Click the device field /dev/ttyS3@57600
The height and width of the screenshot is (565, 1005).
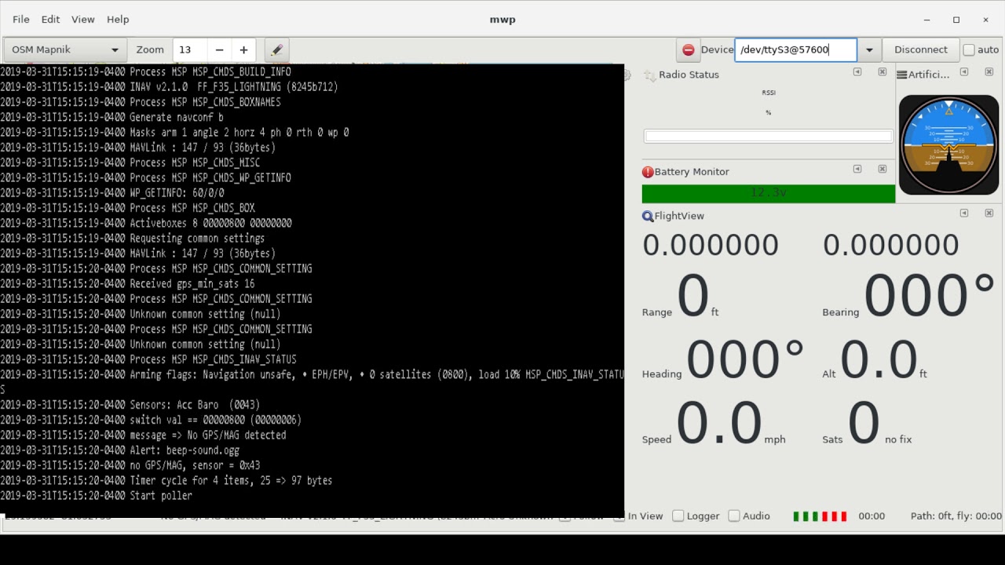pos(795,49)
